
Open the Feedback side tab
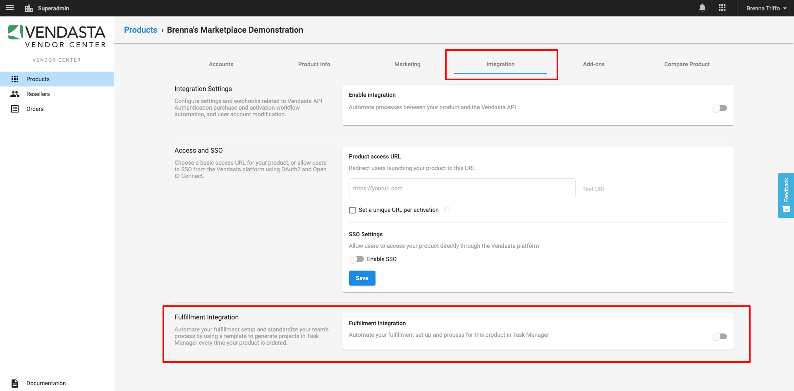786,195
